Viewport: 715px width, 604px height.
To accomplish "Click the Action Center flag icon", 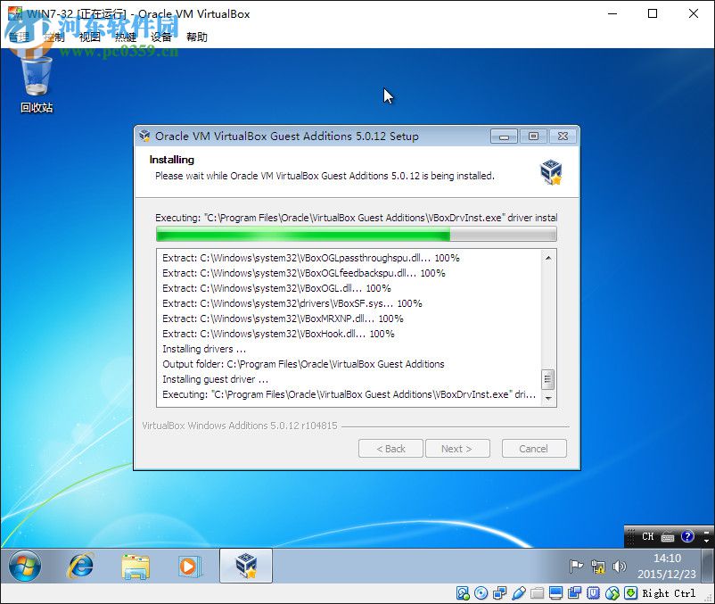I will click(x=577, y=567).
